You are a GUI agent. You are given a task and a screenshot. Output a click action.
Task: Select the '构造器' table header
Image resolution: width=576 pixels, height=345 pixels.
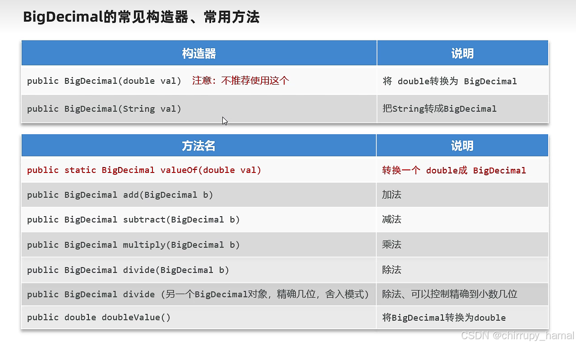click(199, 54)
